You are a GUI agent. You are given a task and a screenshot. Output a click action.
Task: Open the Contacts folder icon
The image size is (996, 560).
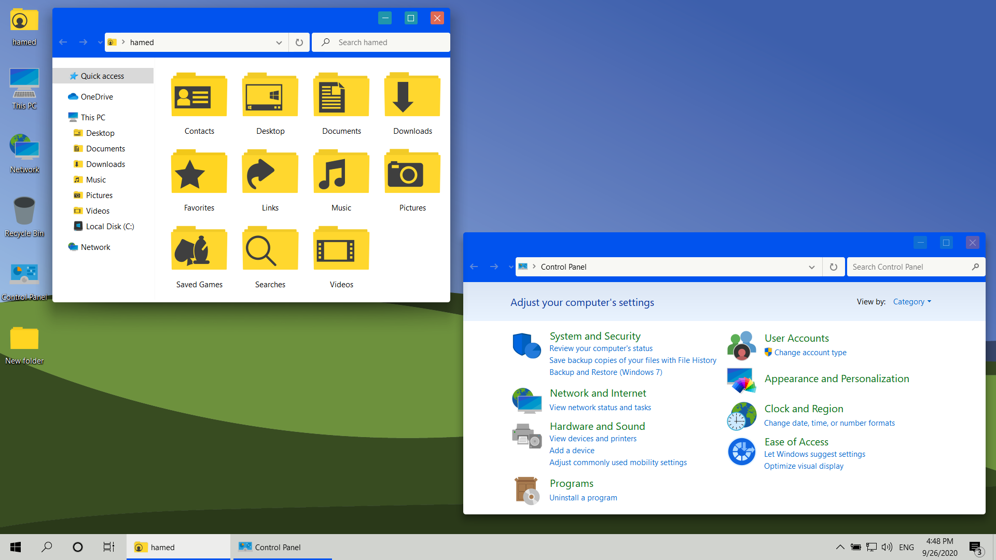pos(199,95)
